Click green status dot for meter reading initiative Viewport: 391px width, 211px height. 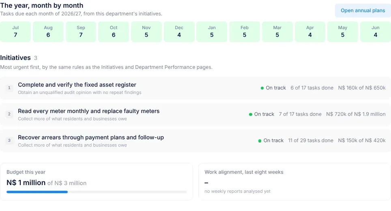click(x=251, y=114)
